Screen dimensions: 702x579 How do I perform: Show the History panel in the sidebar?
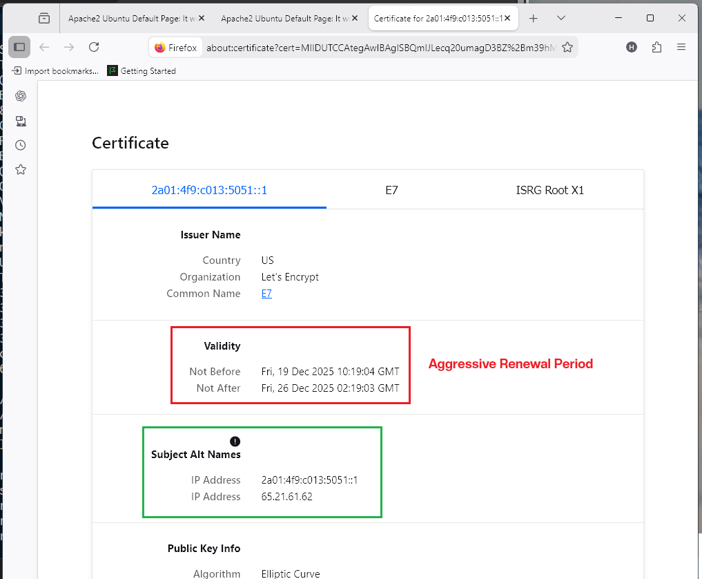click(x=21, y=145)
